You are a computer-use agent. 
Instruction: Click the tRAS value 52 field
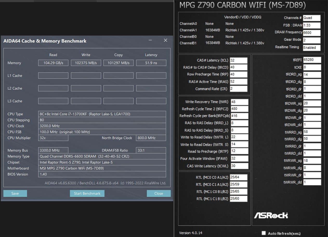coord(238,82)
